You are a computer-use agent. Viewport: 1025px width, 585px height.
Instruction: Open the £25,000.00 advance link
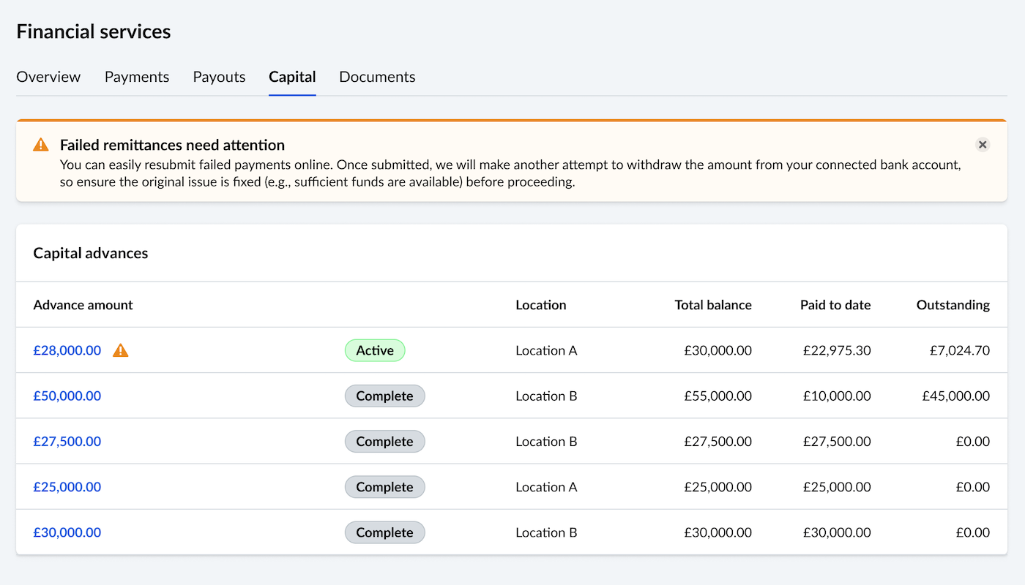click(x=67, y=487)
